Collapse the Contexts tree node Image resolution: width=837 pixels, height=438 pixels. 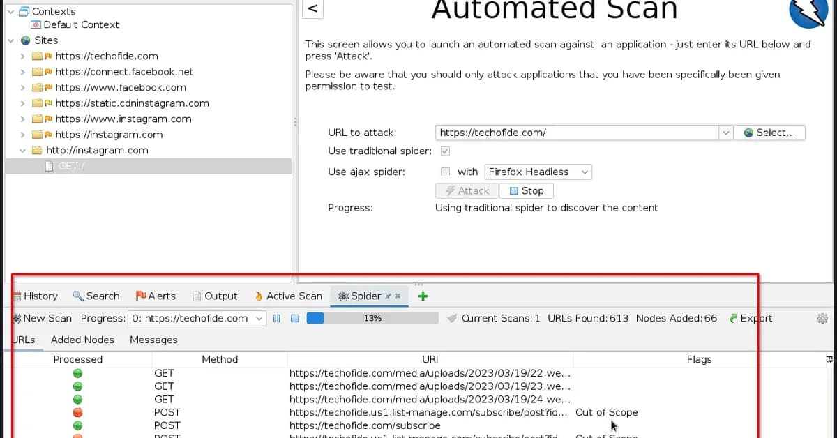[10, 12]
